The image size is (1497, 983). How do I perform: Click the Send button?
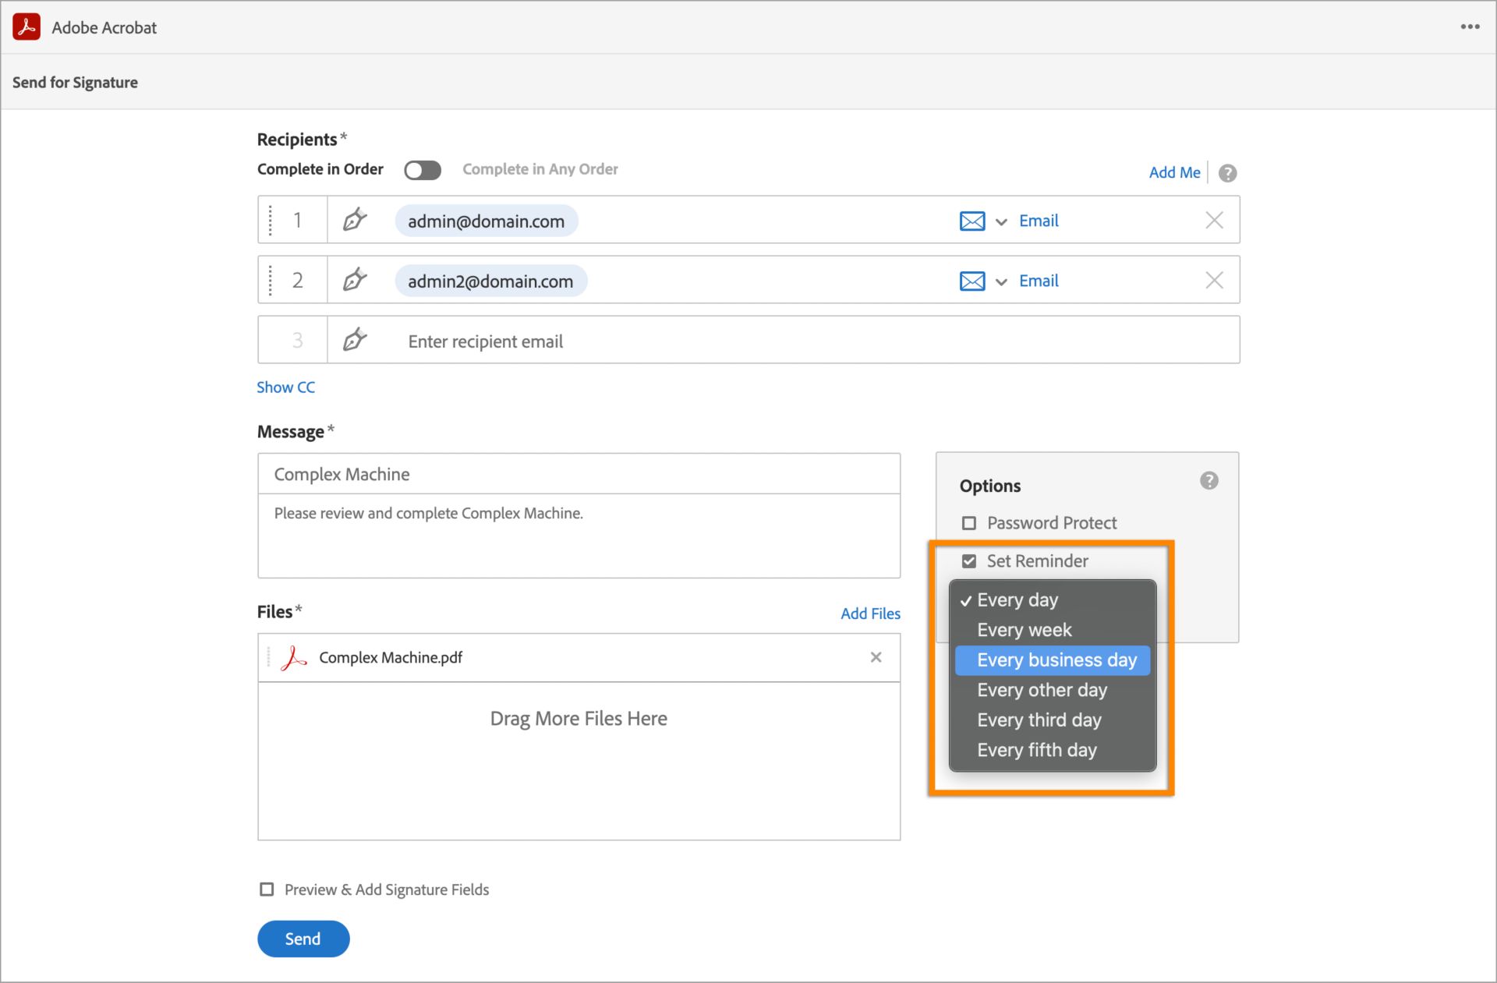tap(304, 938)
